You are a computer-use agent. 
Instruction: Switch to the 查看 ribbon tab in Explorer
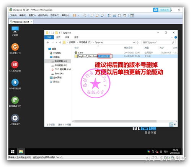[x=76, y=37]
